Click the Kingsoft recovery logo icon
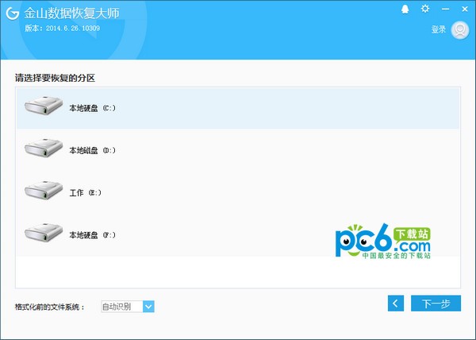Image resolution: width=476 pixels, height=340 pixels. coord(13,13)
